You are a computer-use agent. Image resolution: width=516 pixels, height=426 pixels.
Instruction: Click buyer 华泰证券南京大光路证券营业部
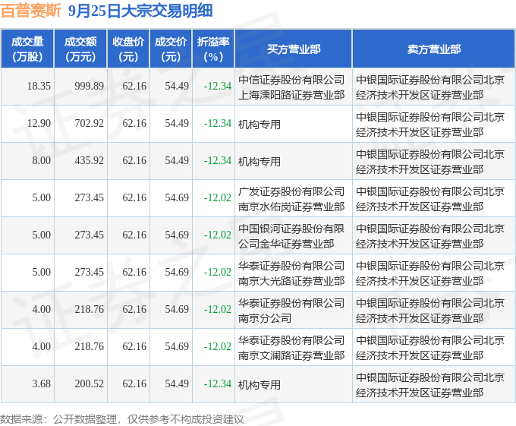pos(291,273)
